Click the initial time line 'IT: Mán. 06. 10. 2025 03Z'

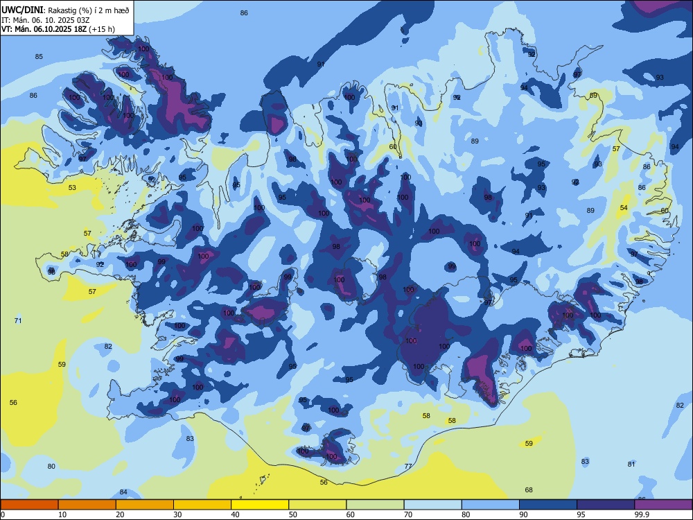pyautogui.click(x=46, y=20)
